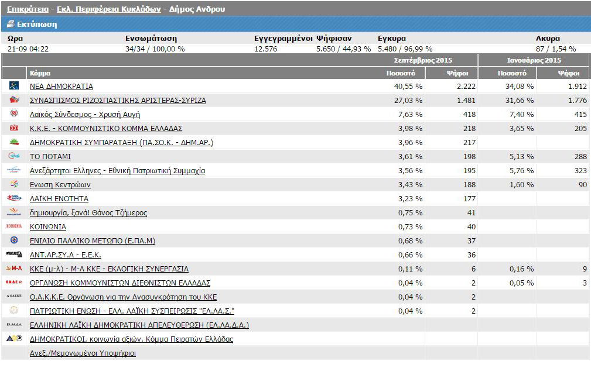Open the Ένωση Κεντρώων link

pos(60,185)
